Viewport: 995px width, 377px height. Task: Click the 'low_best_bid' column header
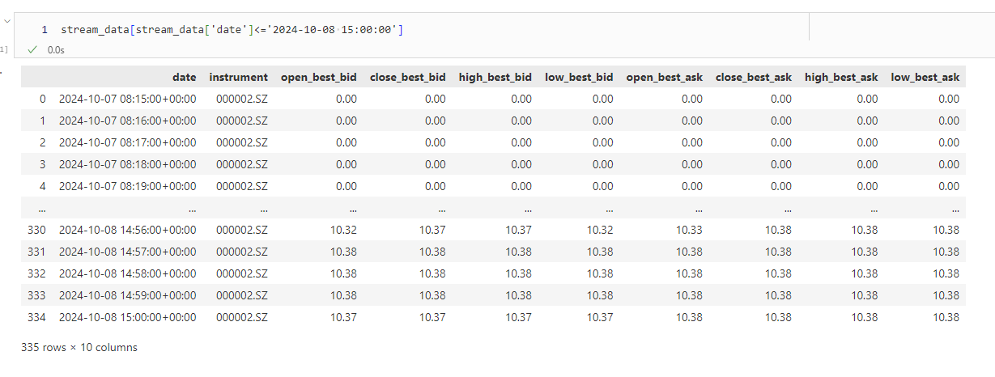coord(579,78)
